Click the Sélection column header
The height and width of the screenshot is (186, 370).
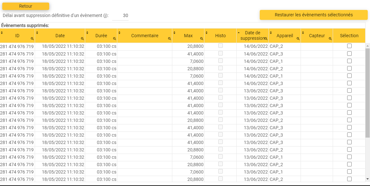(x=349, y=36)
